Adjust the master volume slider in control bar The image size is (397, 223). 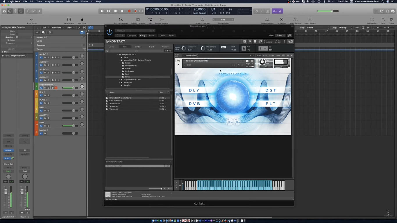[328, 11]
